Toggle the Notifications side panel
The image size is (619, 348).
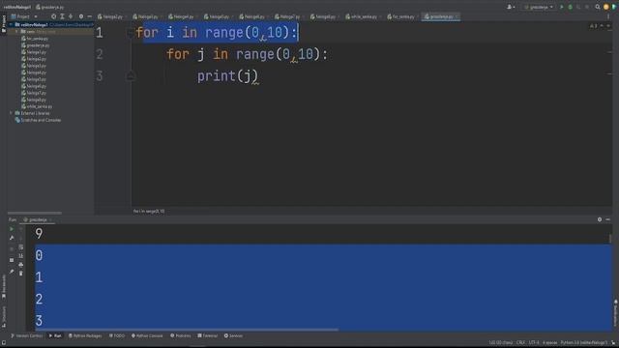tap(615, 313)
